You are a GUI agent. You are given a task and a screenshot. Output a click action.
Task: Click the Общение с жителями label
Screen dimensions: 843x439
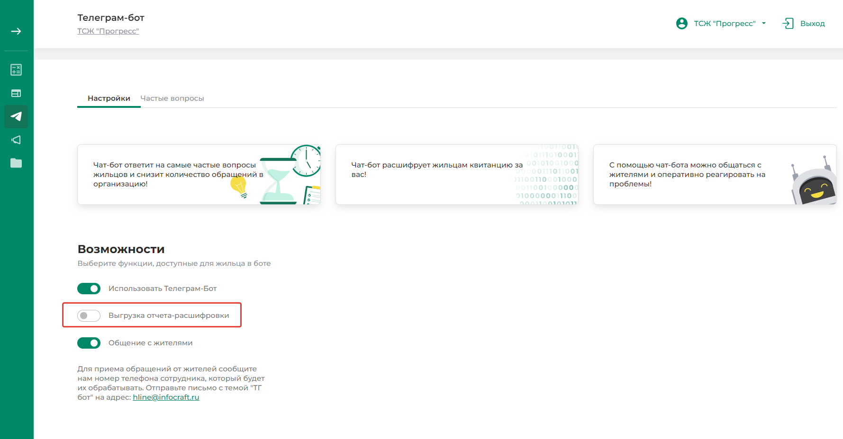click(150, 343)
